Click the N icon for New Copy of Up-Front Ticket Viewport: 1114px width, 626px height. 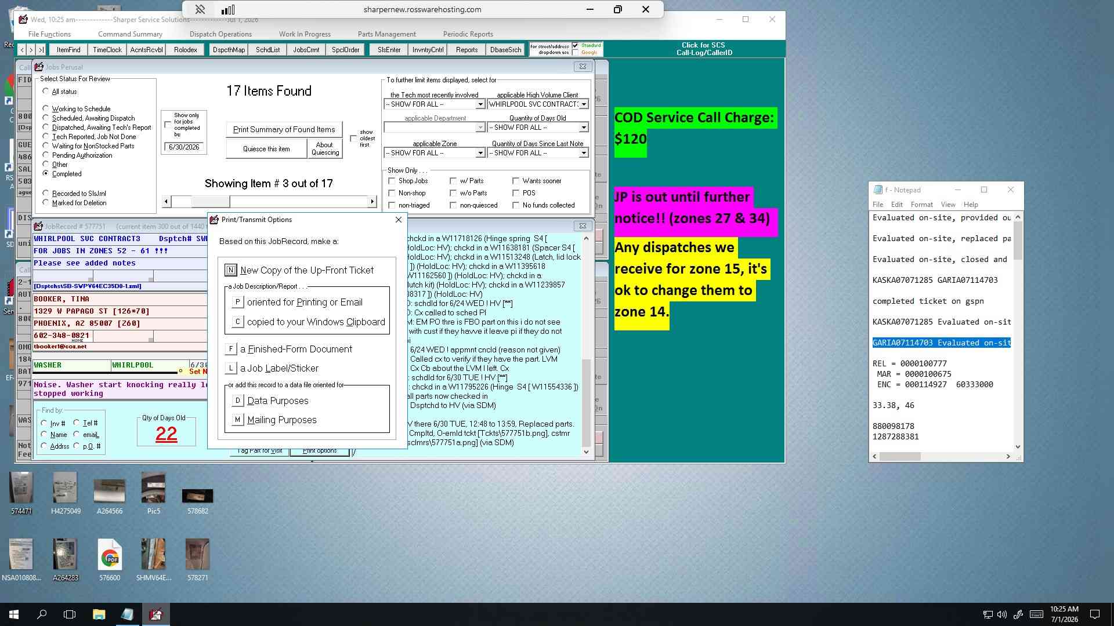[230, 270]
